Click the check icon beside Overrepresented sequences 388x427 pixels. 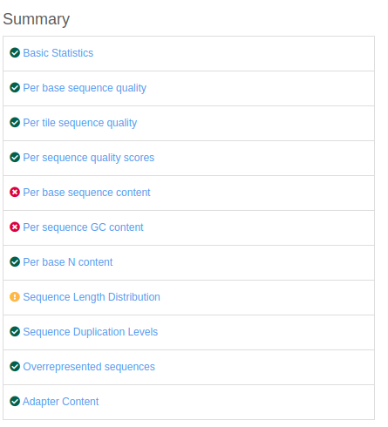point(15,367)
